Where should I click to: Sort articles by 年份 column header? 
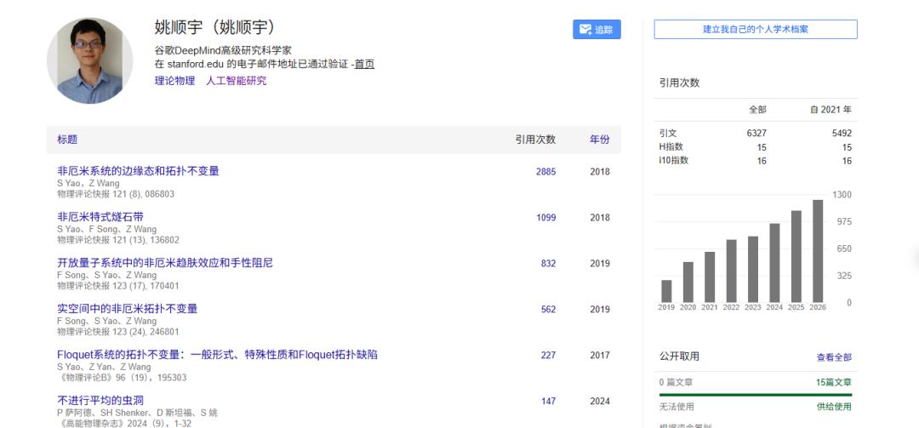pyautogui.click(x=600, y=140)
